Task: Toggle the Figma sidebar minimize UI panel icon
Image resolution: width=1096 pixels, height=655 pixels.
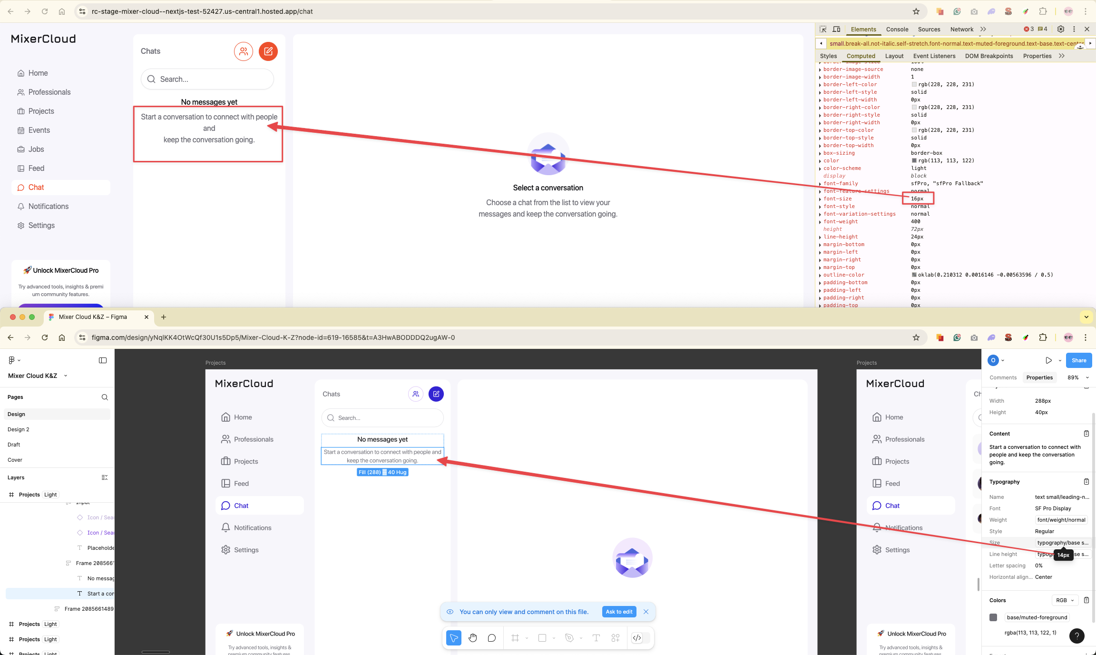Action: tap(103, 360)
